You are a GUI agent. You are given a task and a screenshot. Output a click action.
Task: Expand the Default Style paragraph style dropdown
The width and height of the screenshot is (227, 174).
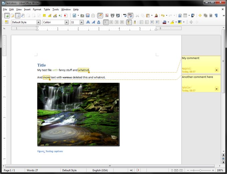point(38,22)
